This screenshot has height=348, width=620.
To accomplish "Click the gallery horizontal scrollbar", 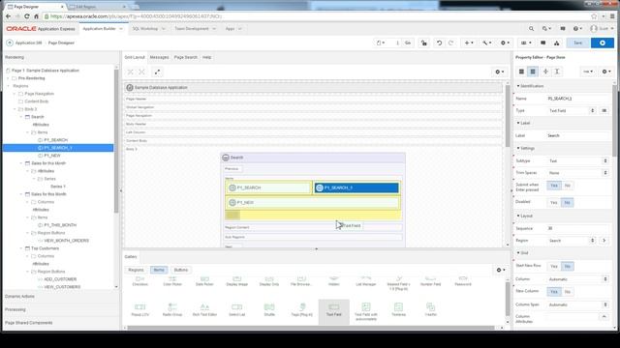I will click(x=310, y=328).
